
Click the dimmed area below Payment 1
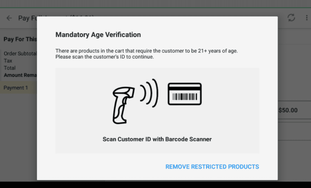coord(19,137)
